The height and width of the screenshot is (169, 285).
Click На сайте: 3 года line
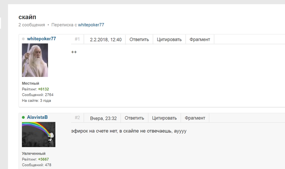click(36, 101)
